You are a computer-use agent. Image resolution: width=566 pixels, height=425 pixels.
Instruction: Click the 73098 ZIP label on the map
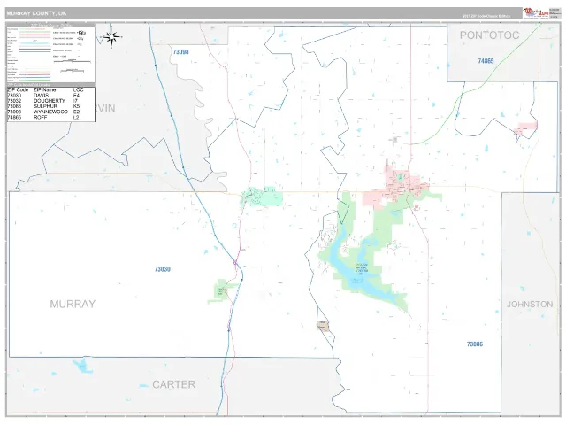[180, 52]
